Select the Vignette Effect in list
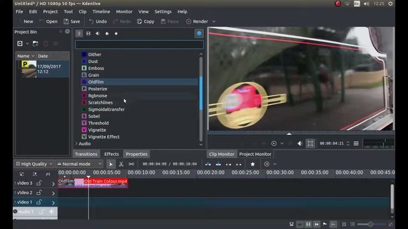The image size is (408, 229). [103, 137]
